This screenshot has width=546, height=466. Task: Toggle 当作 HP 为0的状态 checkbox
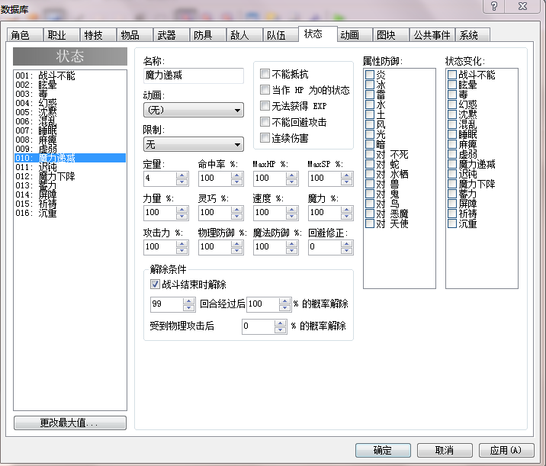click(x=265, y=90)
